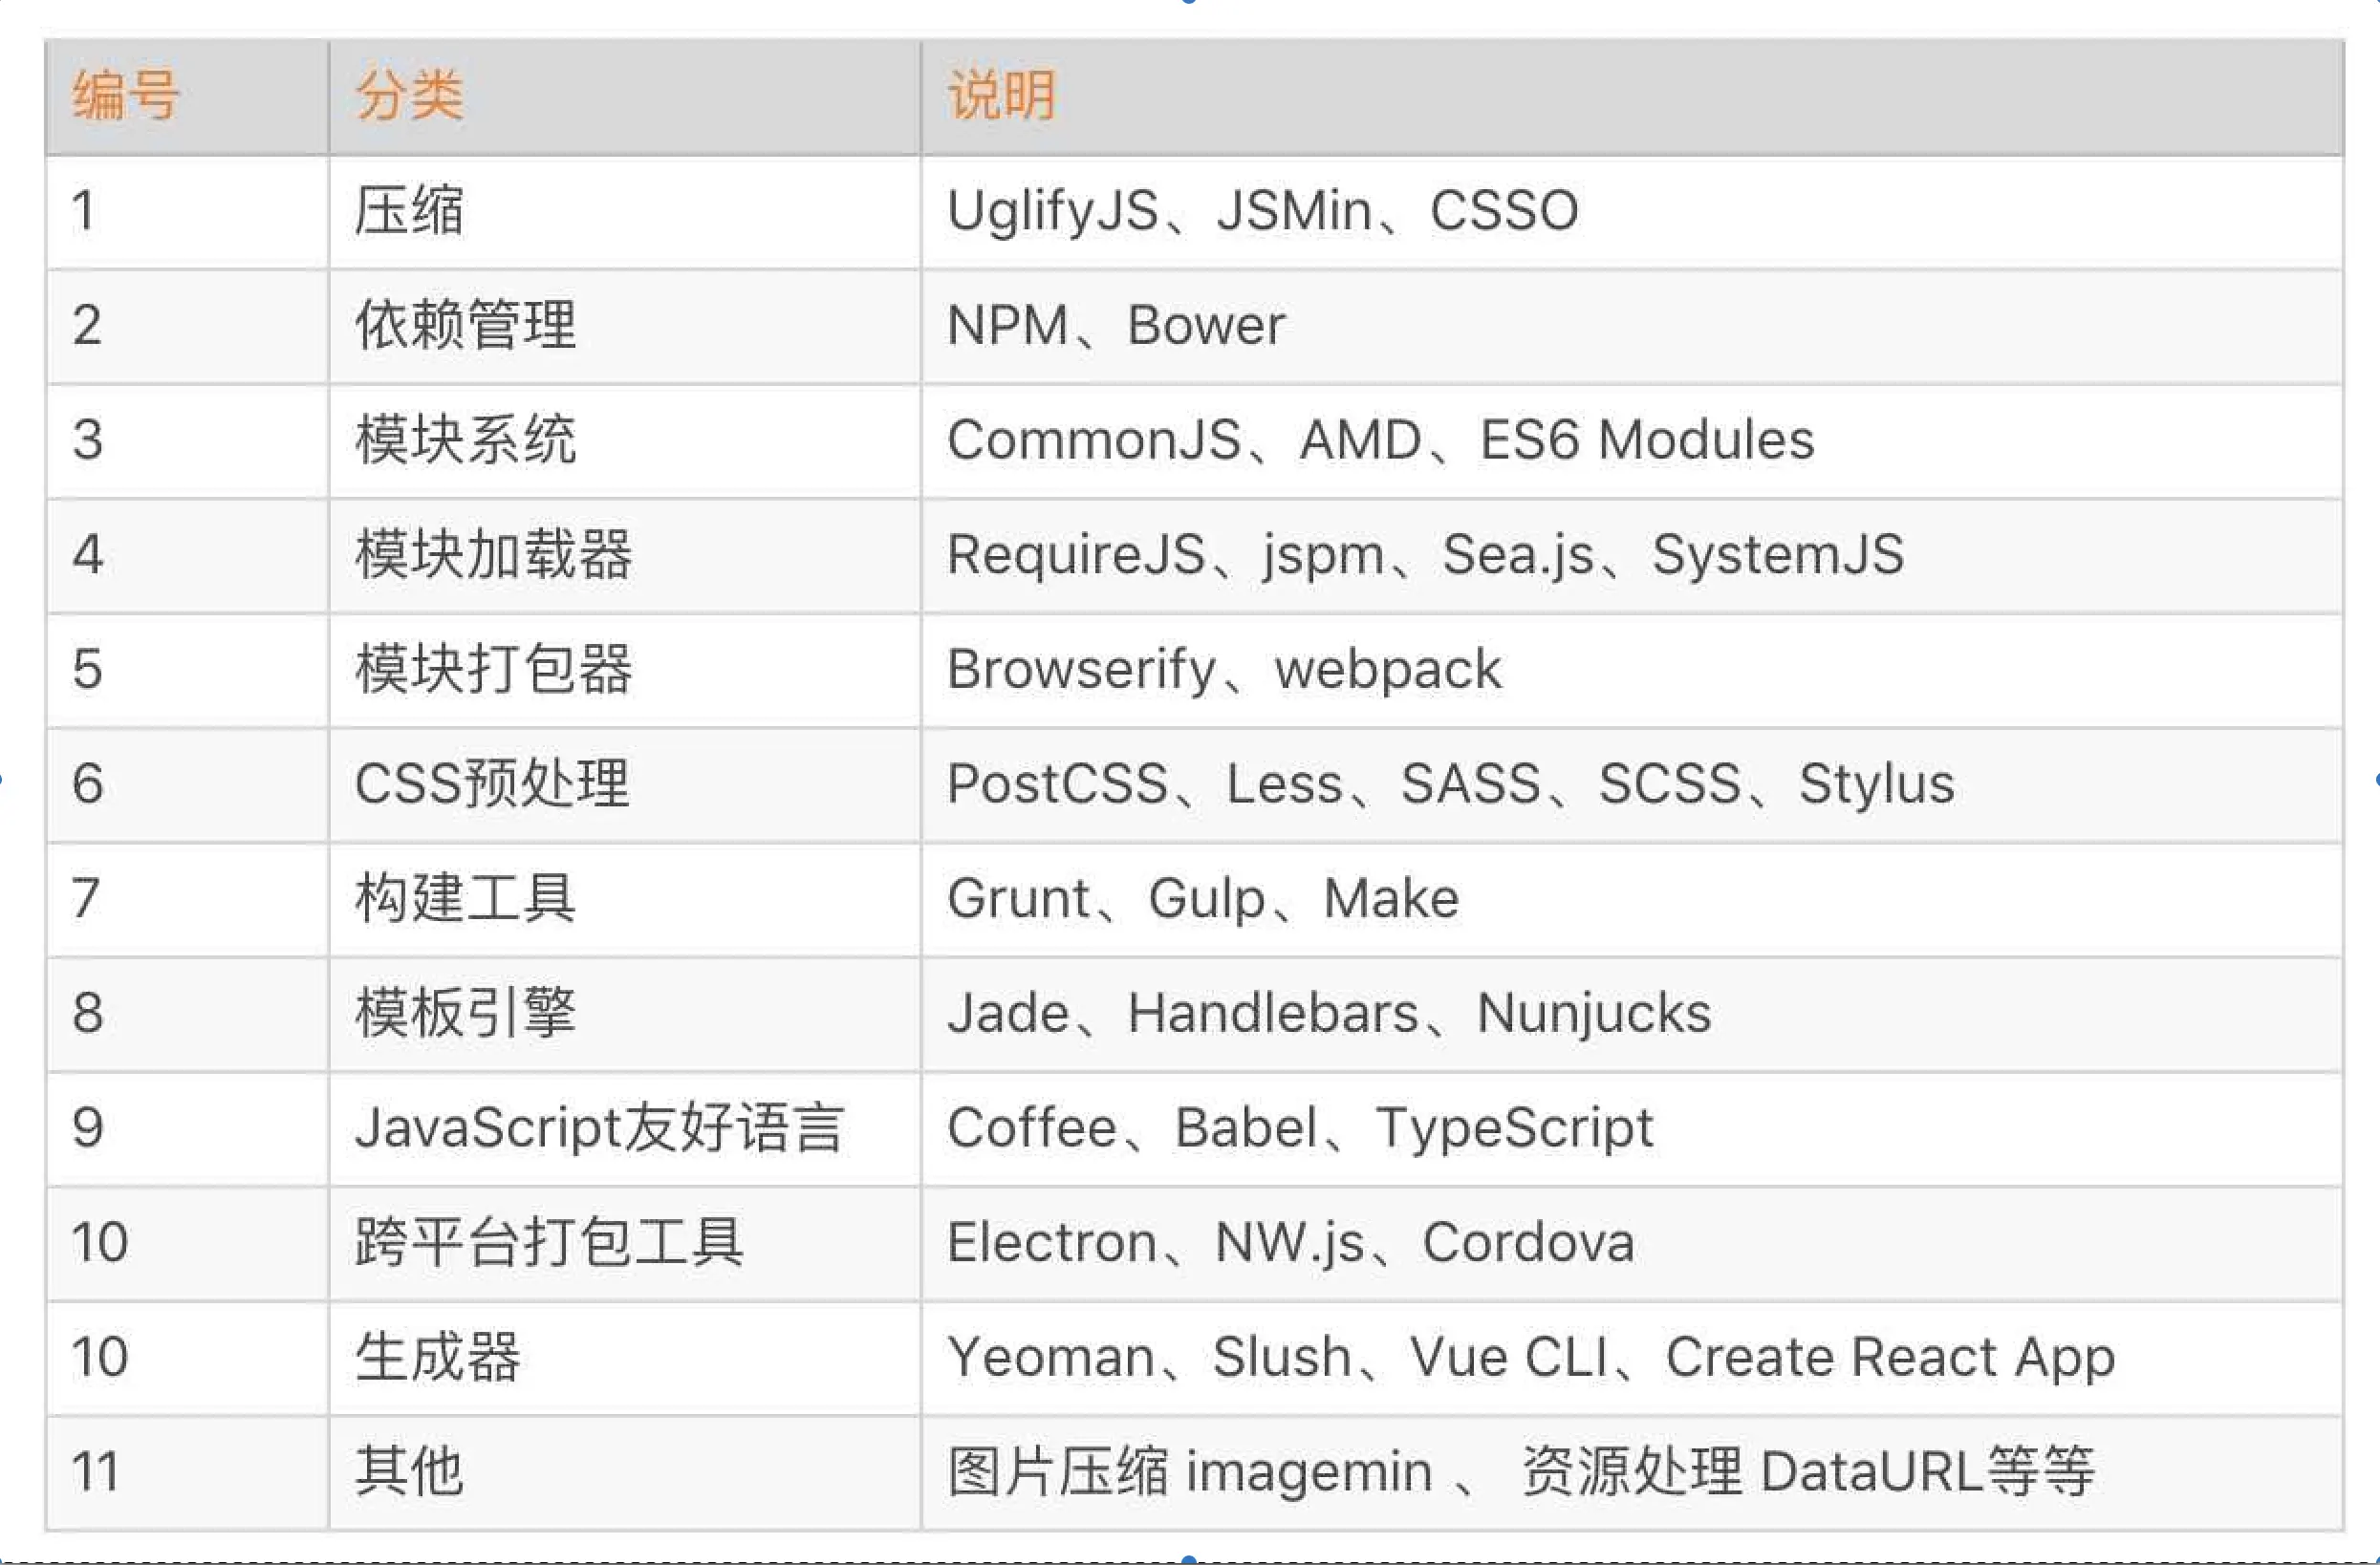Select the 模块加载器 cell
The width and height of the screenshot is (2380, 1565).
click(625, 556)
